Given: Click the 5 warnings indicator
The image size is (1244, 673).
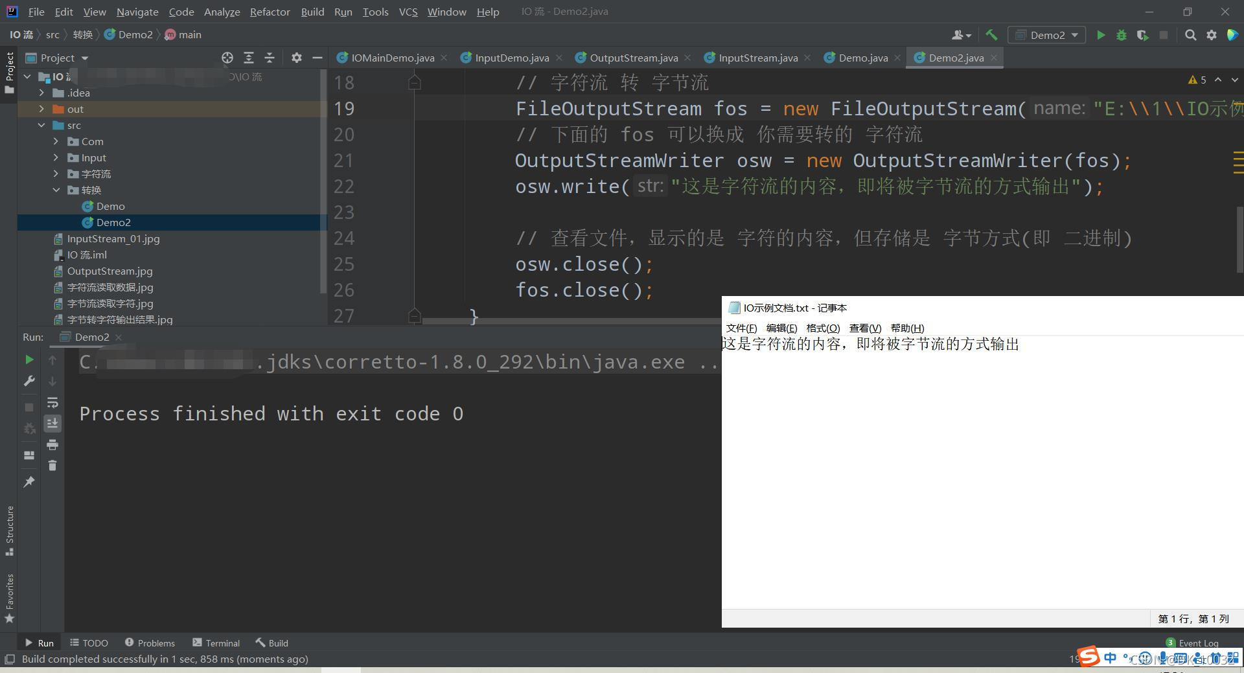Looking at the screenshot, I should pyautogui.click(x=1197, y=80).
